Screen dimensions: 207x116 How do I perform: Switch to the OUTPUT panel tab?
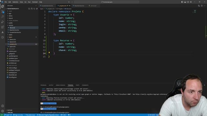coord(51,85)
